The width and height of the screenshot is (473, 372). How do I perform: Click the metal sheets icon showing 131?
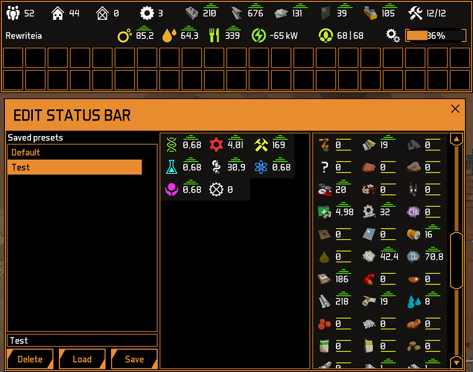tap(281, 13)
